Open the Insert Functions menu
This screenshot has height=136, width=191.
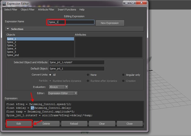[x=67, y=10]
